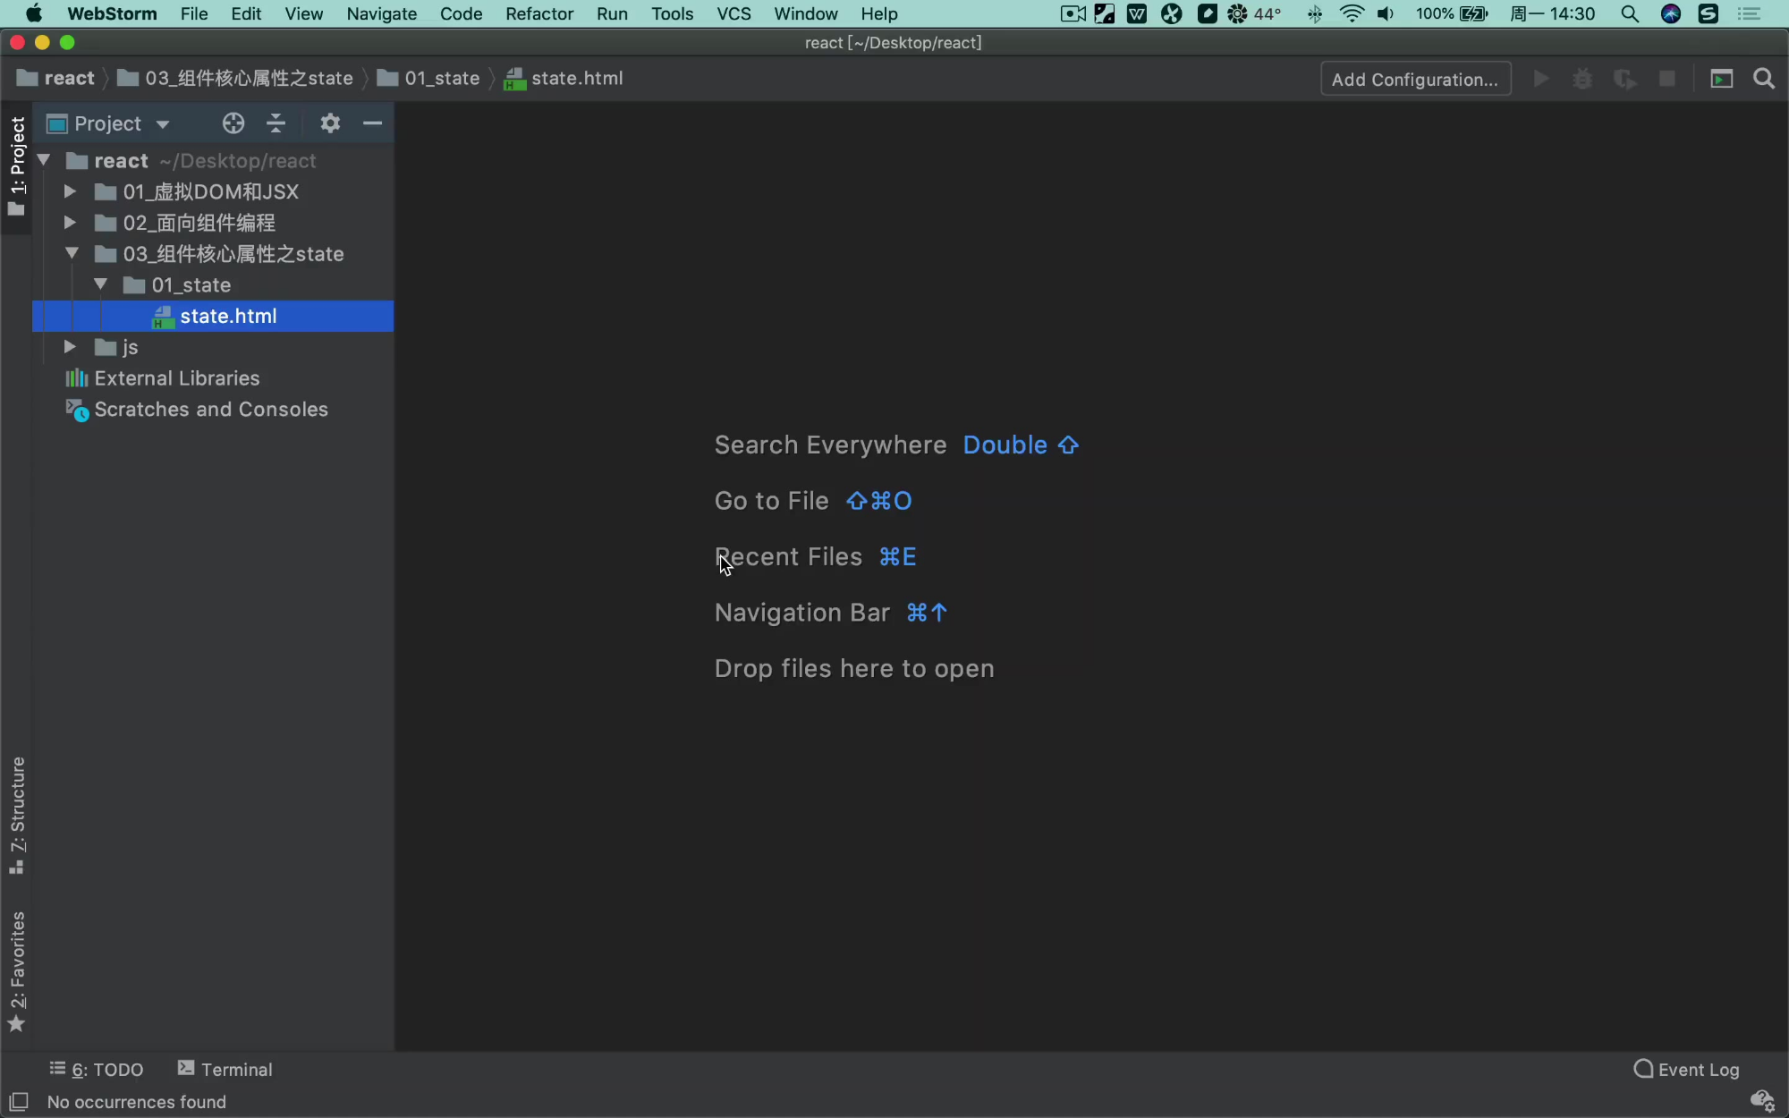
Task: Hide the Project panel with minus icon
Action: tap(373, 123)
